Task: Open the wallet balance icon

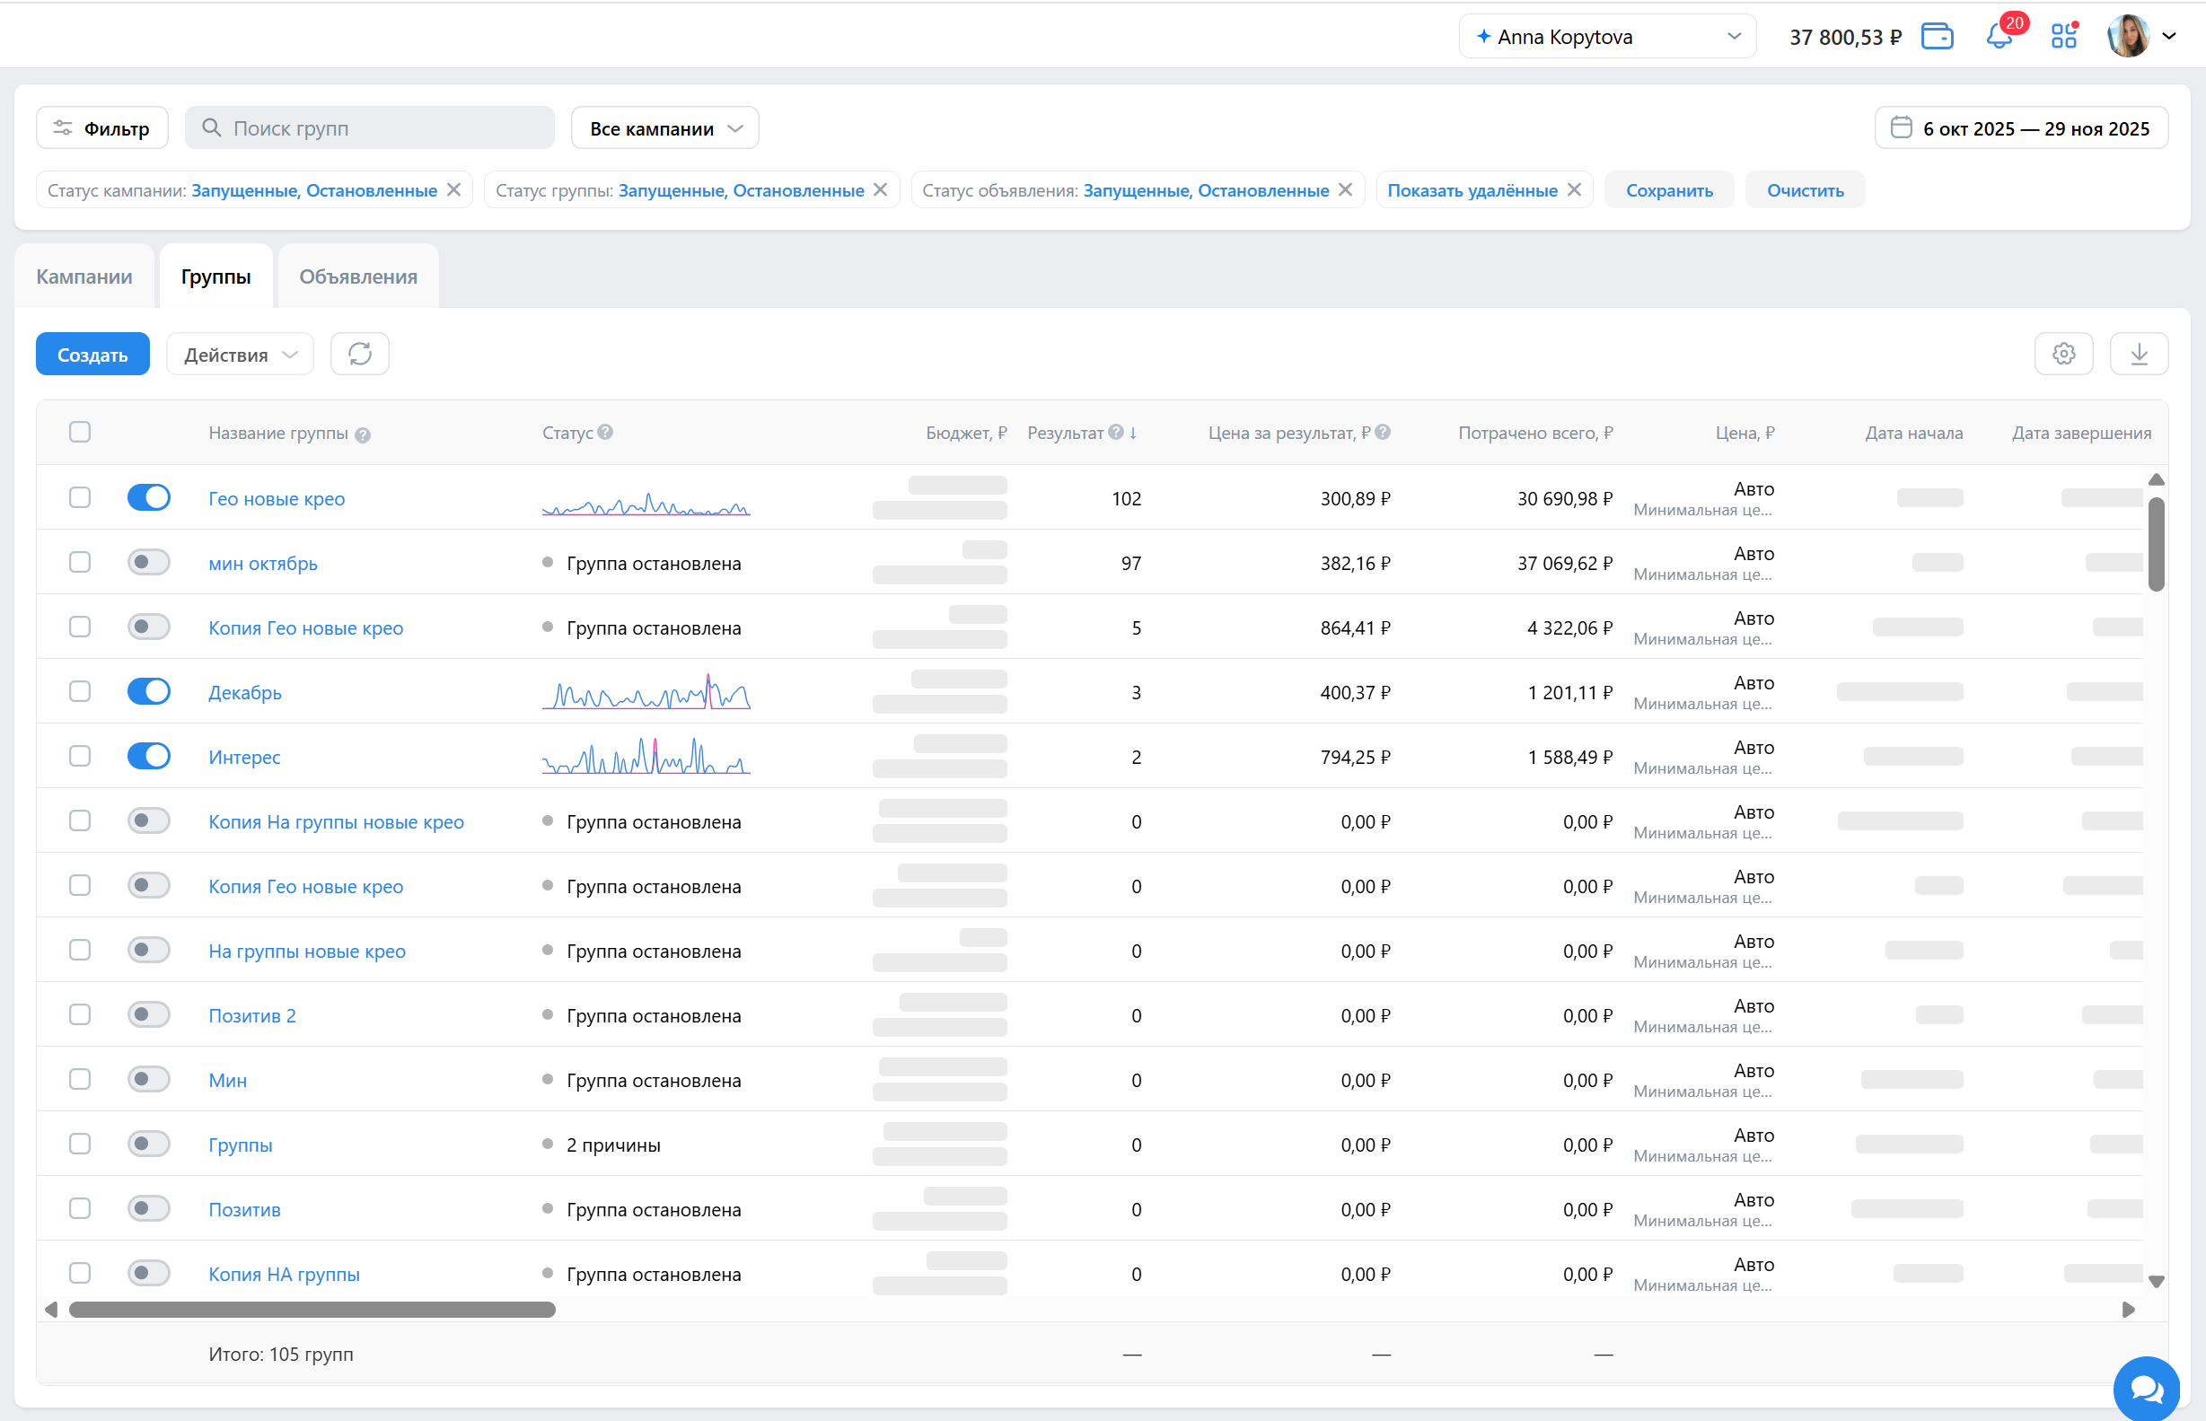Action: (1937, 37)
